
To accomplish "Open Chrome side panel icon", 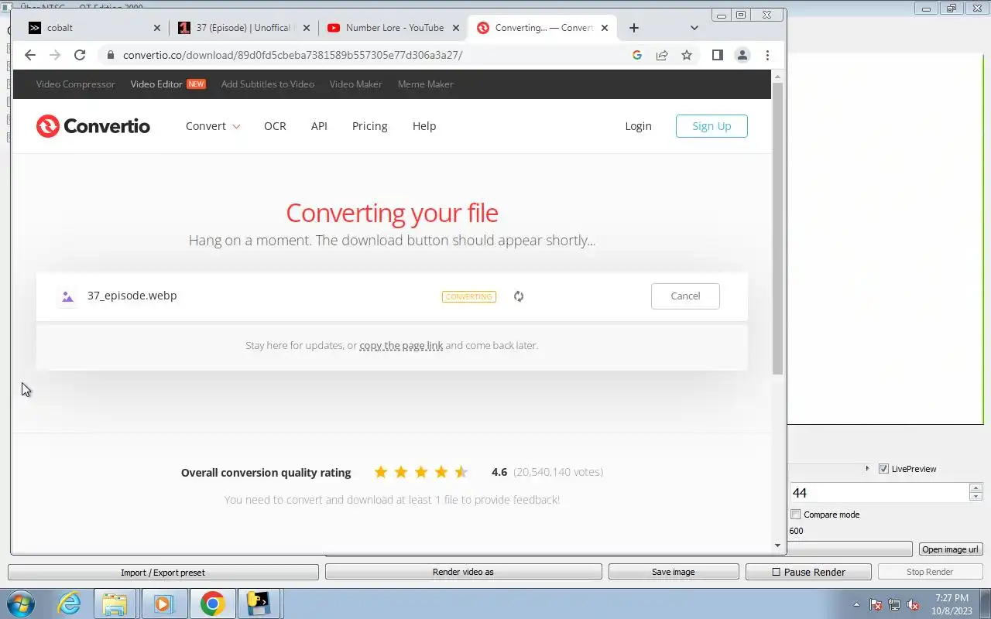I will click(x=718, y=55).
